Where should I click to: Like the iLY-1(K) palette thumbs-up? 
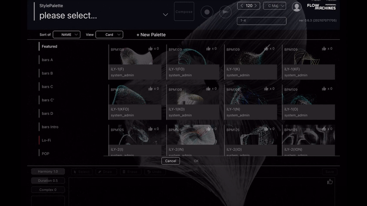point(266,48)
